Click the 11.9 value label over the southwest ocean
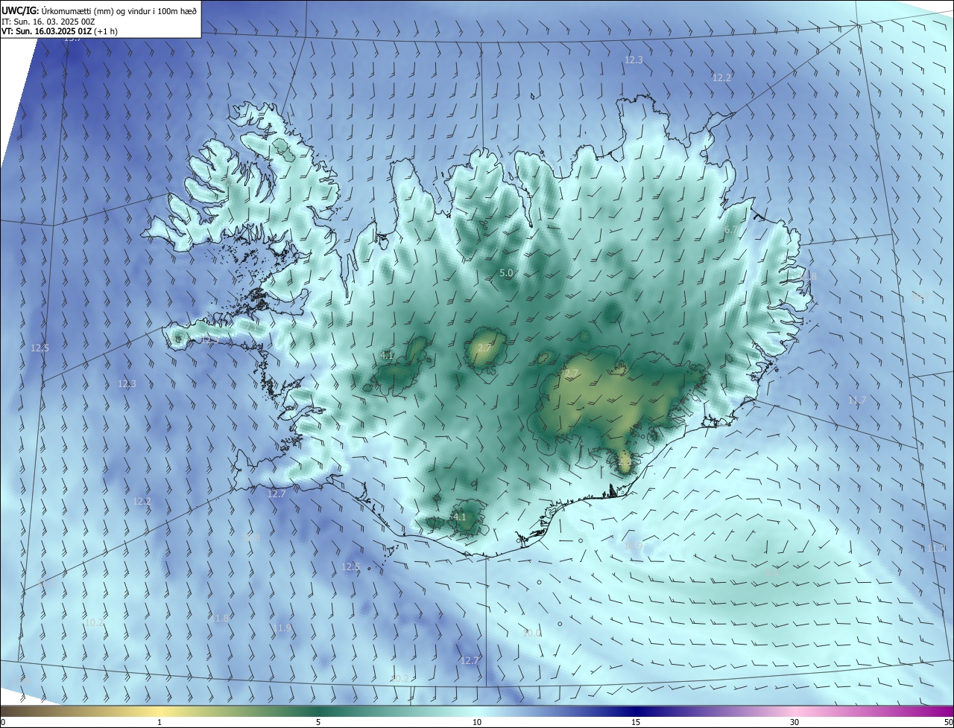 (282, 628)
